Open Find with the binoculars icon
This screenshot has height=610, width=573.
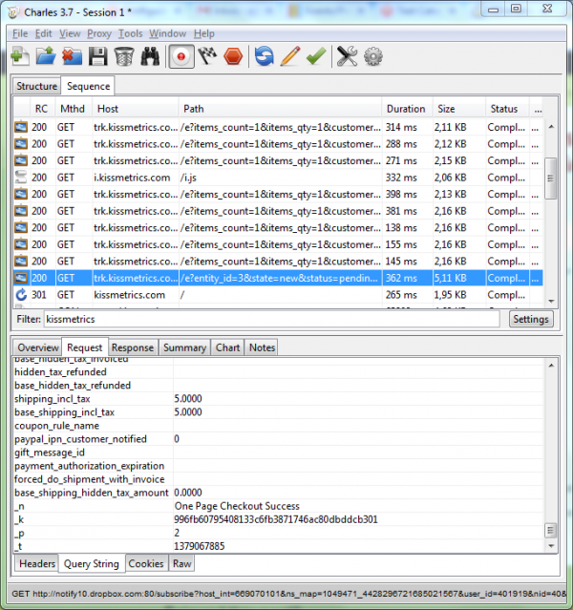(x=150, y=56)
